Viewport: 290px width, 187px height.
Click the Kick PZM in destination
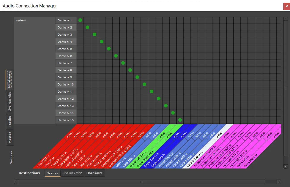(x=43, y=161)
